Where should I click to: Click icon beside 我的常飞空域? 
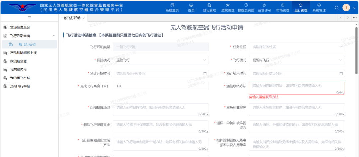pos(5,78)
